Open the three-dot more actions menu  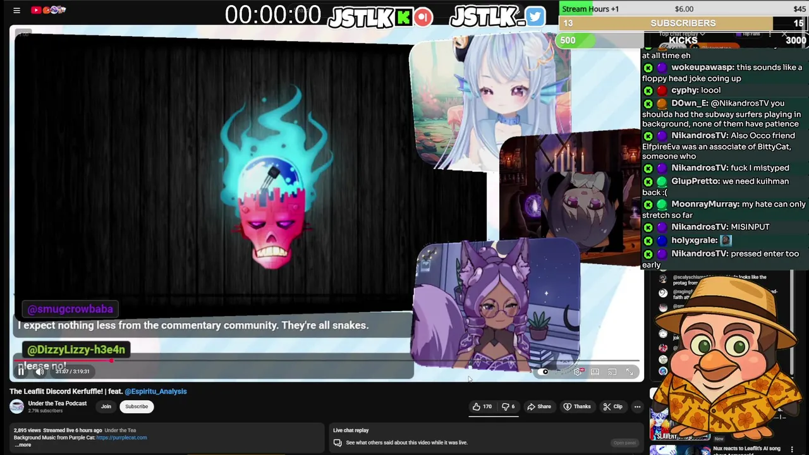[637, 406]
